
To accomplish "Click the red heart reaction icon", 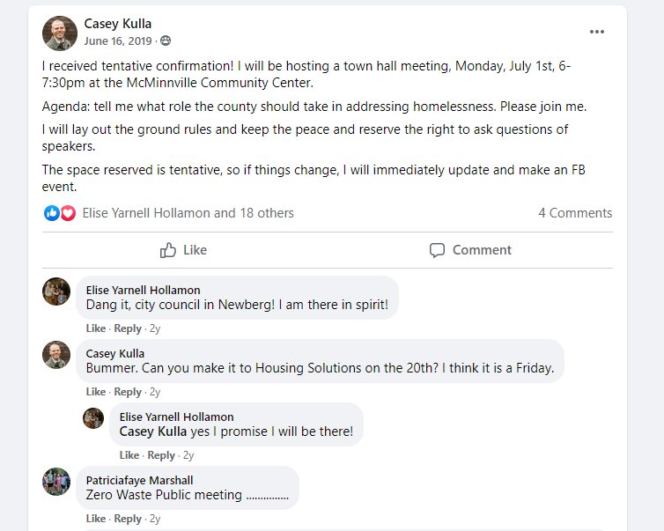I will click(x=68, y=213).
